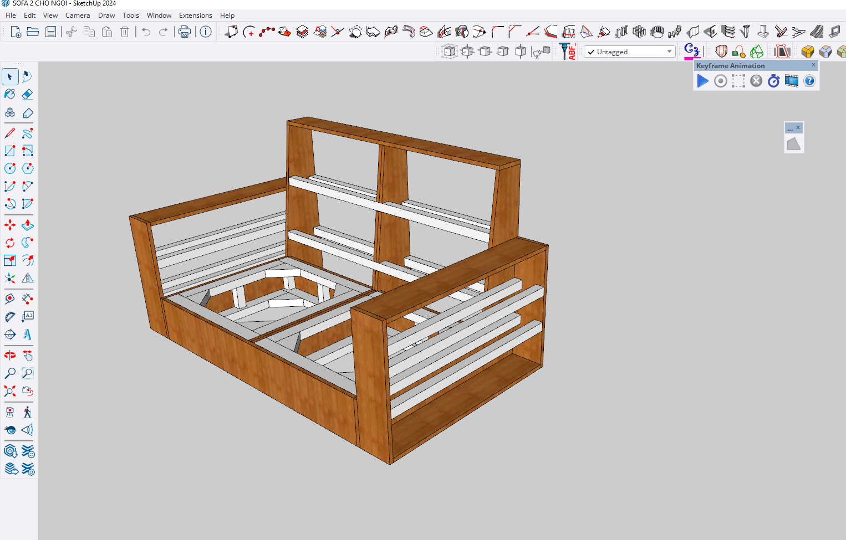Open the Camera menu

[x=77, y=16]
